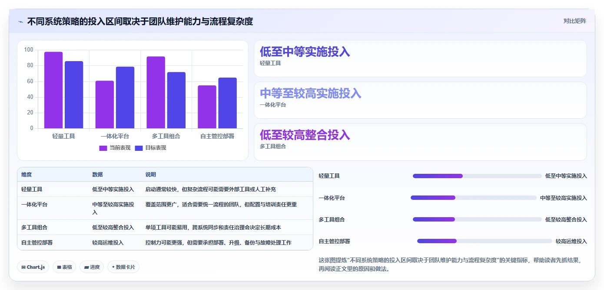
Task: Select the purple 当前表现 bar for 多工具组合
Action: [156, 92]
